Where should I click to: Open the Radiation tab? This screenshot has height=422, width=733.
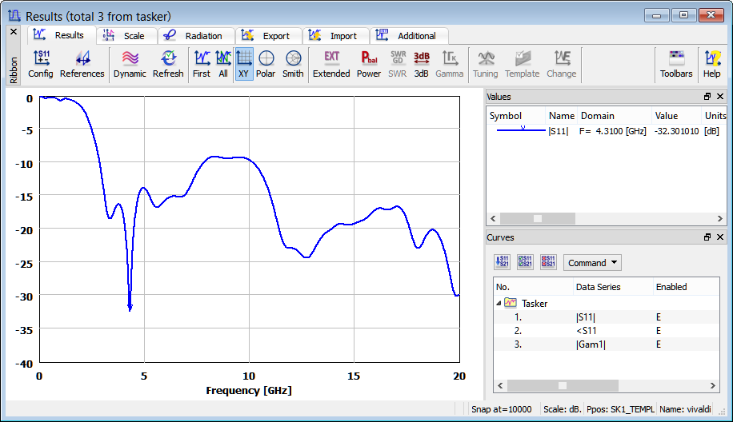[x=194, y=36]
